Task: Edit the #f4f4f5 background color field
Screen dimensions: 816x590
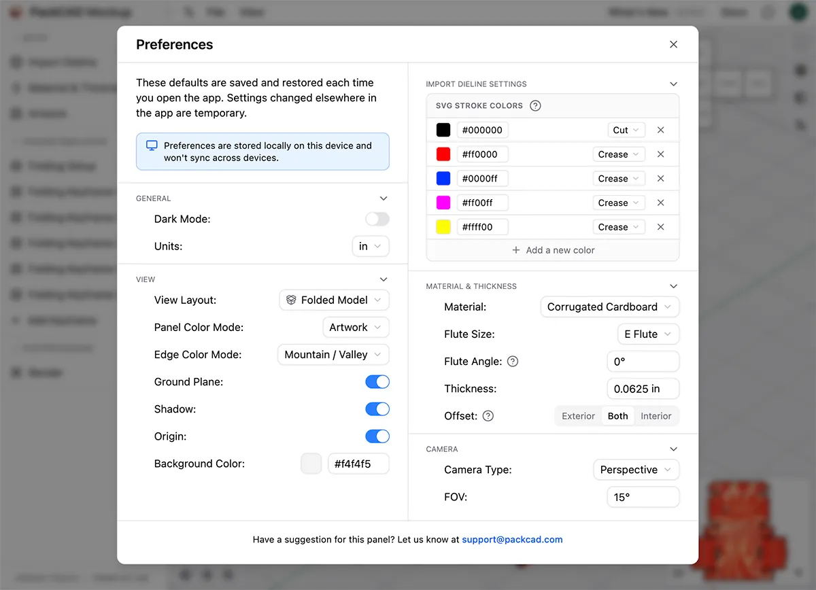Action: coord(359,464)
